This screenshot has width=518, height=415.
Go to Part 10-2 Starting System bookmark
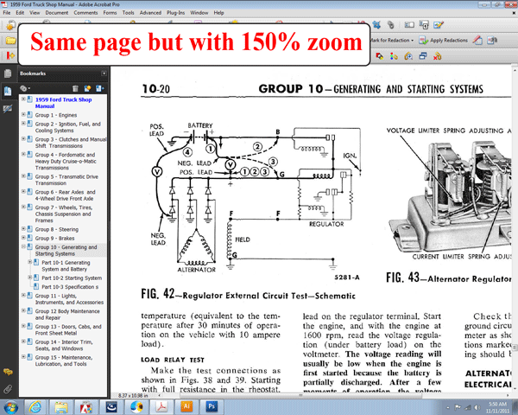coord(72,278)
